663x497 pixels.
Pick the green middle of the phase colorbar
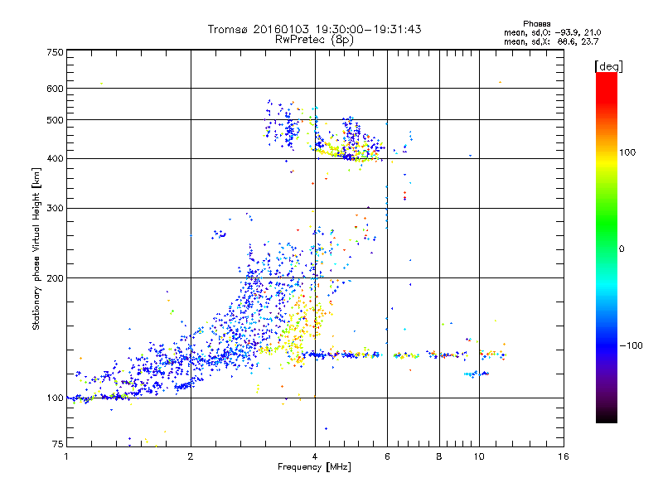607,222
